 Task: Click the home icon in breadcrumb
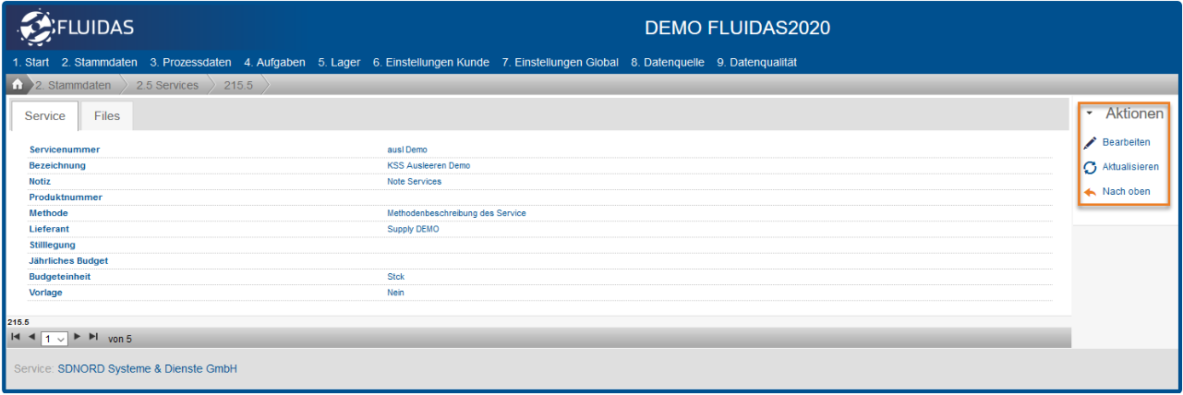(17, 85)
